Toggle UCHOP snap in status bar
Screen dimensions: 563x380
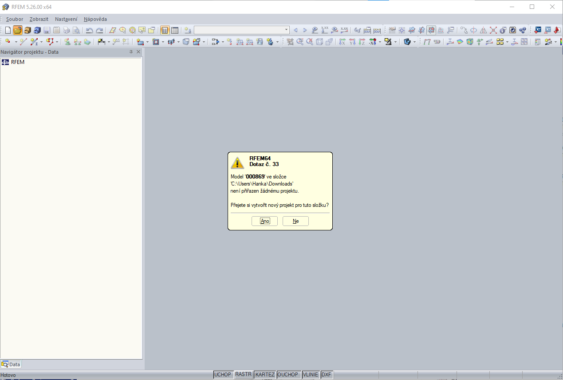point(223,375)
